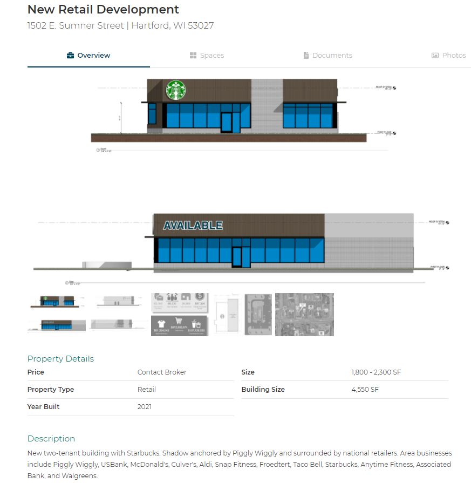Click the Contact Broker price value

(x=162, y=372)
